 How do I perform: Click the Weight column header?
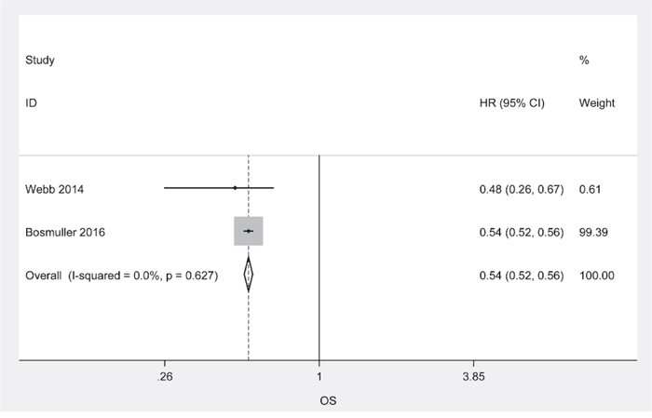pyautogui.click(x=597, y=103)
